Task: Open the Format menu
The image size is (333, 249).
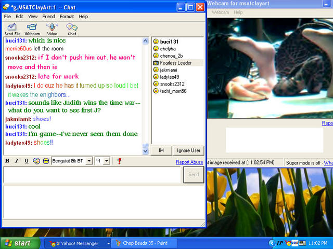Action: [67, 17]
